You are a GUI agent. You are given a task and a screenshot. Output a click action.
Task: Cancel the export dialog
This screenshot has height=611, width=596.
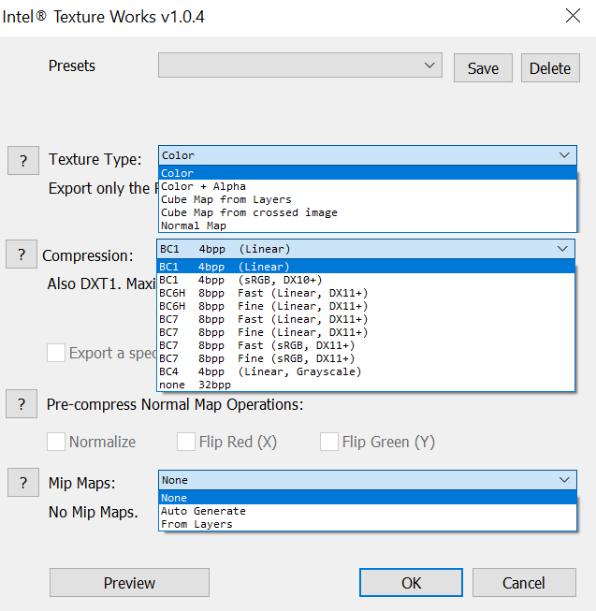(x=524, y=583)
